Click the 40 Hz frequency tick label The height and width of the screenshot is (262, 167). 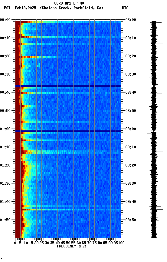(x=57, y=243)
